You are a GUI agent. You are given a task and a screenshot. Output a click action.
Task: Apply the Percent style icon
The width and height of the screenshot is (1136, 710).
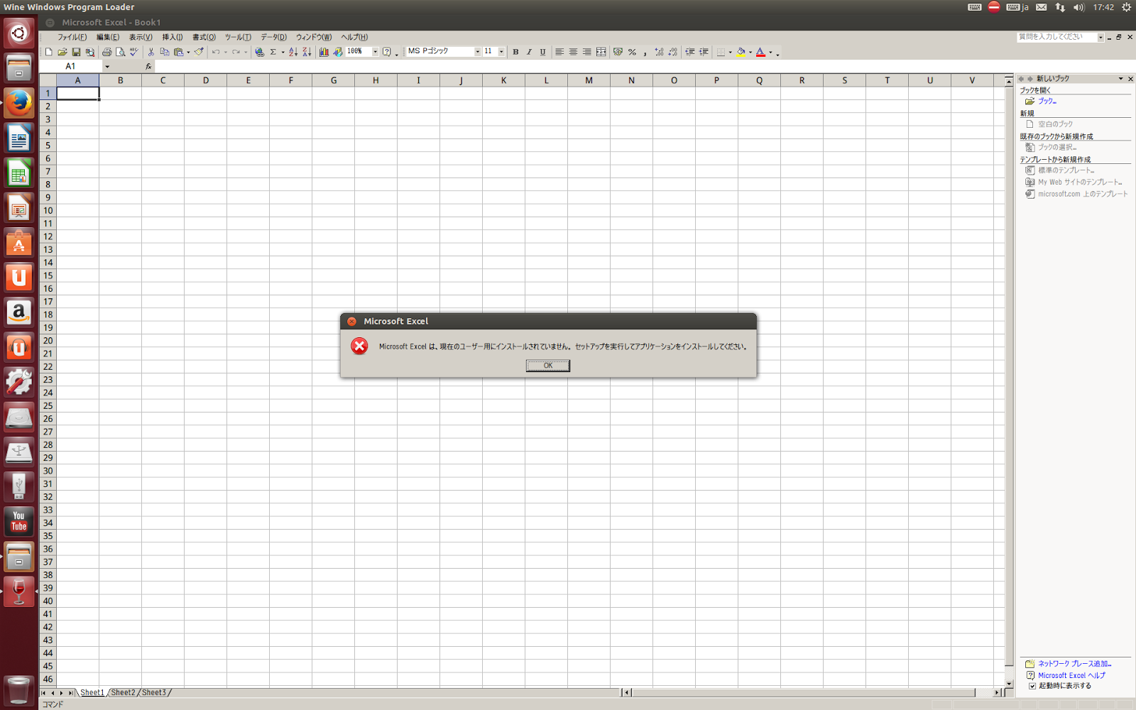pyautogui.click(x=632, y=52)
